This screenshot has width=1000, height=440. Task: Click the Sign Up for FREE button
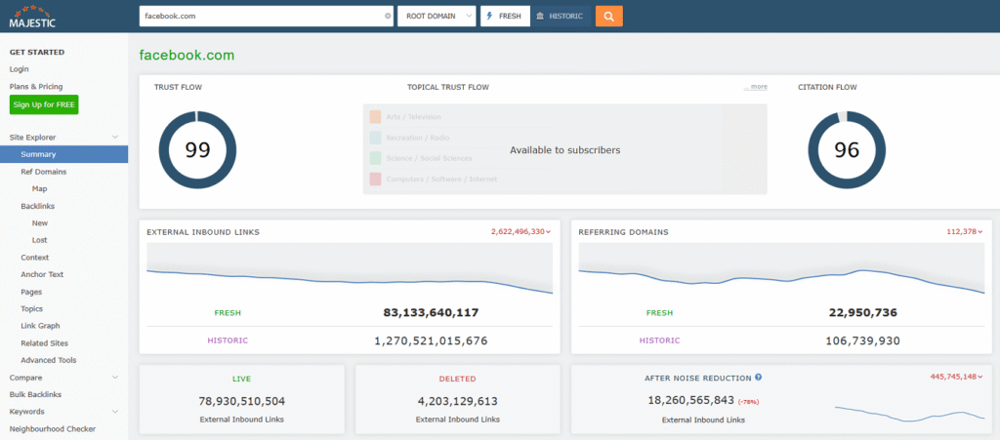(x=44, y=104)
